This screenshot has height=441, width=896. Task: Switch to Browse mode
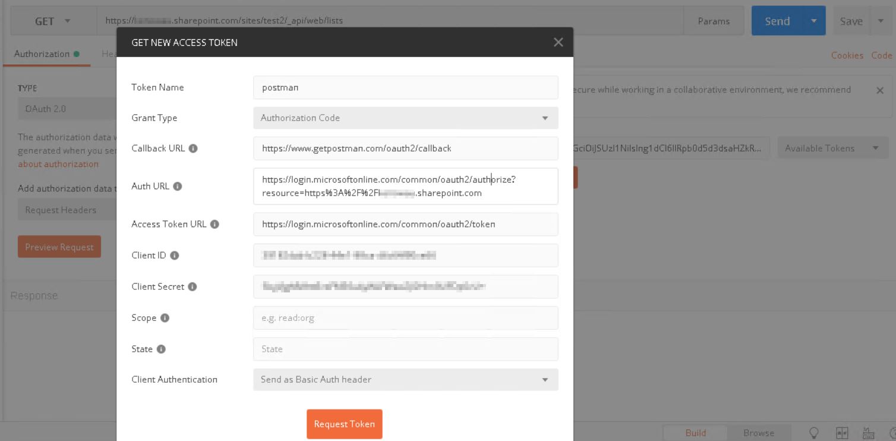coord(758,433)
